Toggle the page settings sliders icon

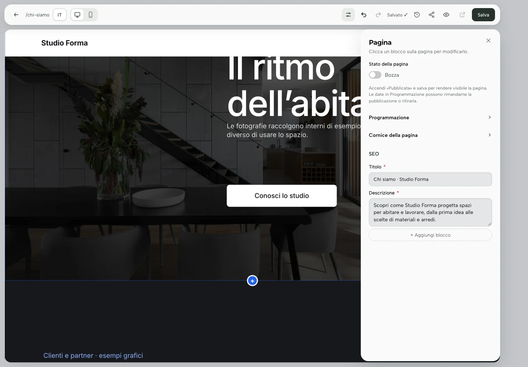point(348,15)
